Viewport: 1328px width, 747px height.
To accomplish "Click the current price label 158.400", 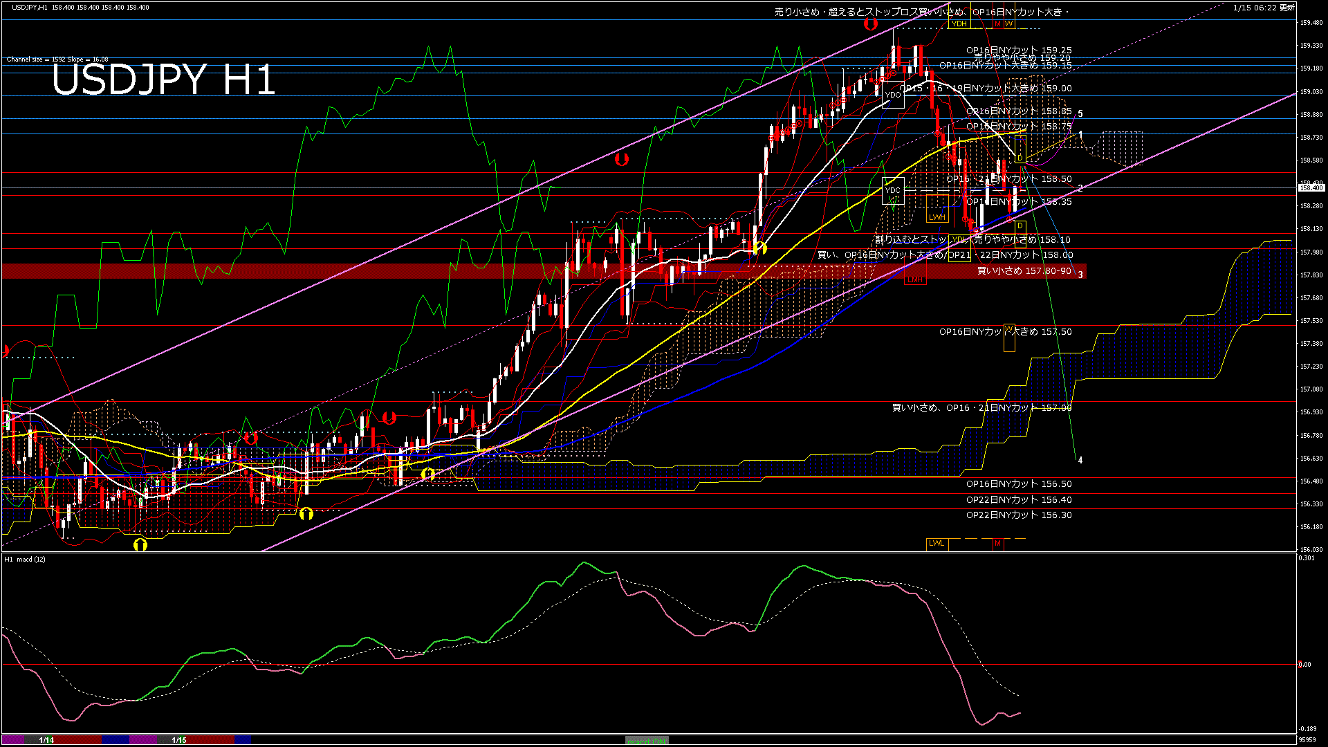I will (x=1311, y=187).
